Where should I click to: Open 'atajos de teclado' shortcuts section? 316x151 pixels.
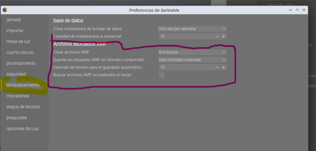[23, 107]
